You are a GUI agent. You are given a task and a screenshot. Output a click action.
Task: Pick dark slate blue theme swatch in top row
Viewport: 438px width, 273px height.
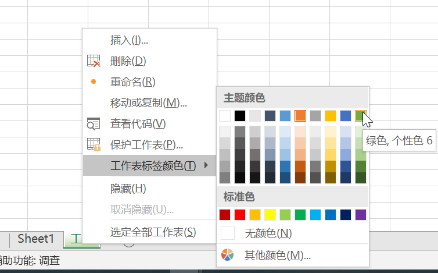pyautogui.click(x=270, y=116)
